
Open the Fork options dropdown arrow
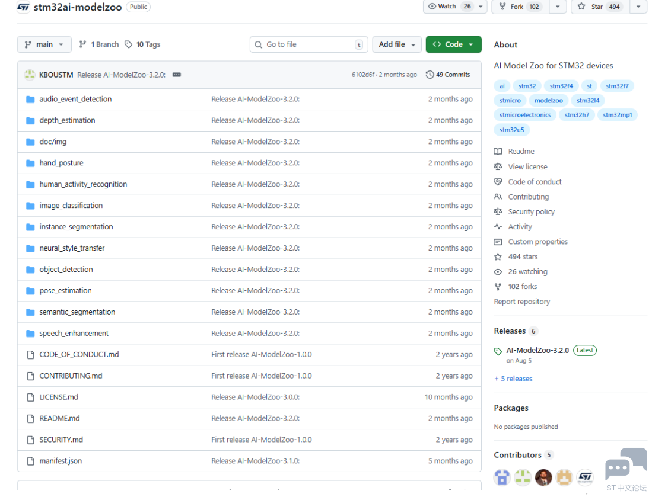[558, 7]
